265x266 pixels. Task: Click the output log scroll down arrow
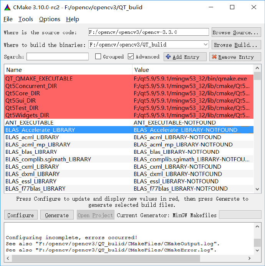tap(257, 250)
